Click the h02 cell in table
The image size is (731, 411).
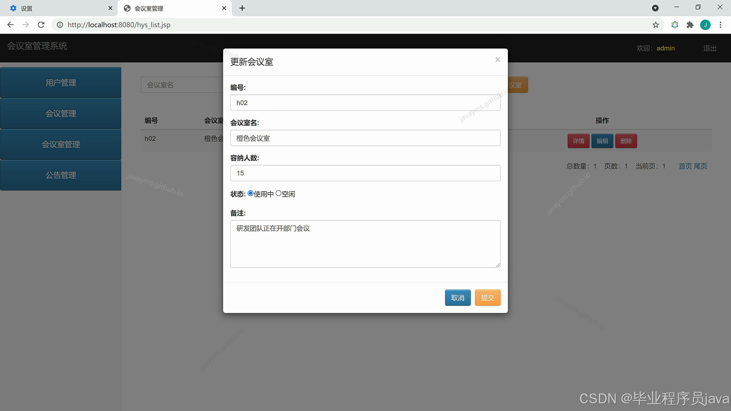150,139
